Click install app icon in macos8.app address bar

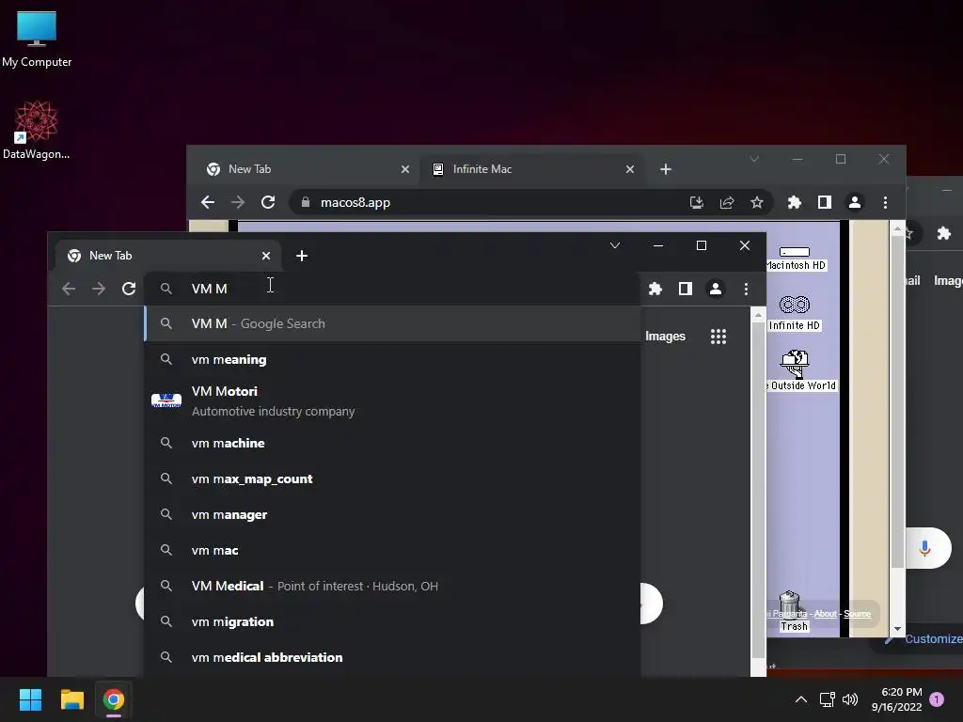pos(697,203)
